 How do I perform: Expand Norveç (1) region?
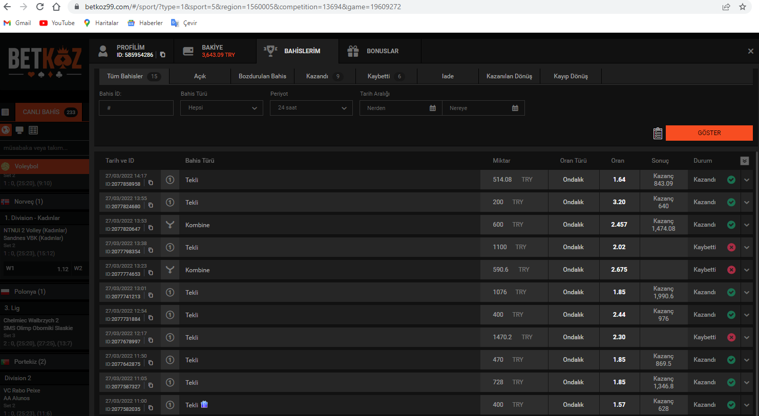45,202
